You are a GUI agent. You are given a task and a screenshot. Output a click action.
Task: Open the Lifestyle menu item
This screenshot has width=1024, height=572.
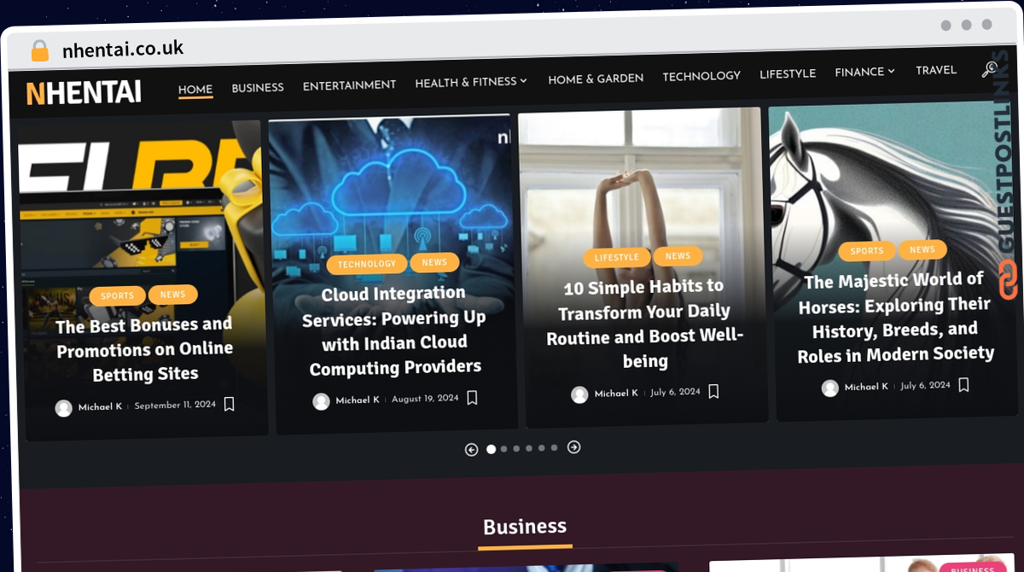click(788, 73)
